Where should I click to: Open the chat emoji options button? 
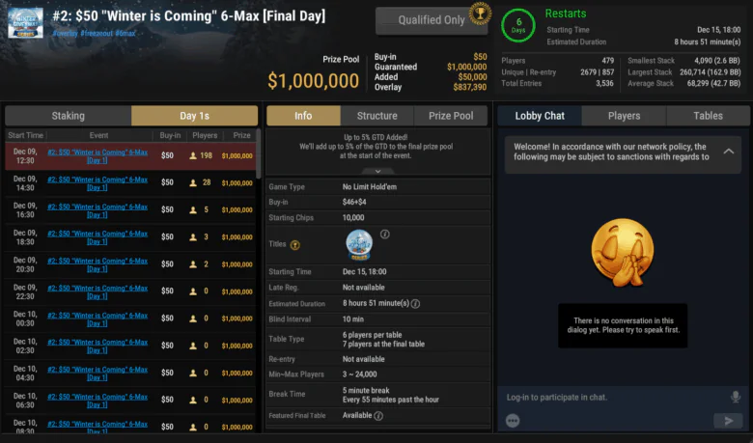pos(513,421)
